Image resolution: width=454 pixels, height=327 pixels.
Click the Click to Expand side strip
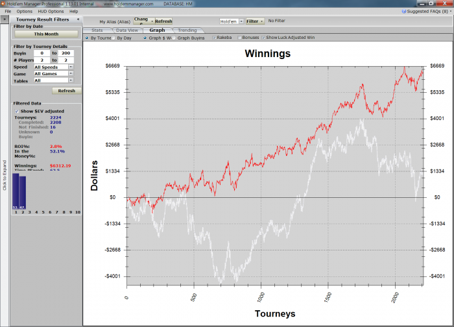[x=5, y=175]
